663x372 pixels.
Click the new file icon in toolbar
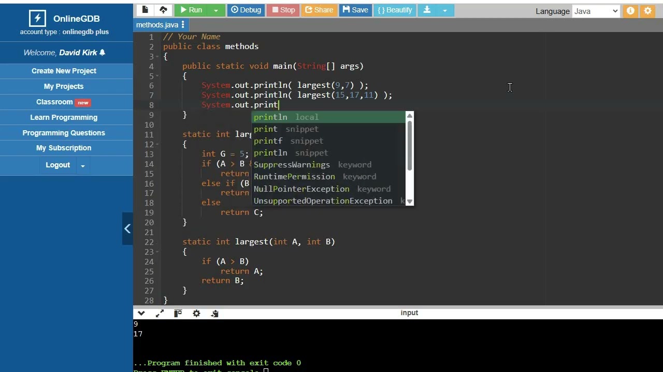[145, 10]
